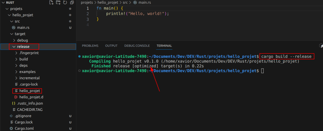This screenshot has height=131, width=323.
Task: Click the file icon beside Cargo.lock
Action: coord(12,122)
